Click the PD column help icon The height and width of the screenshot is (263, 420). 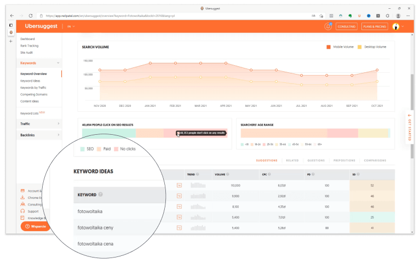click(313, 174)
